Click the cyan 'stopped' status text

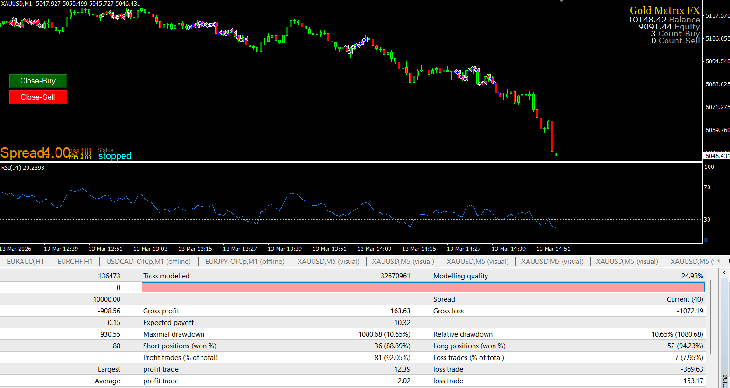[115, 156]
